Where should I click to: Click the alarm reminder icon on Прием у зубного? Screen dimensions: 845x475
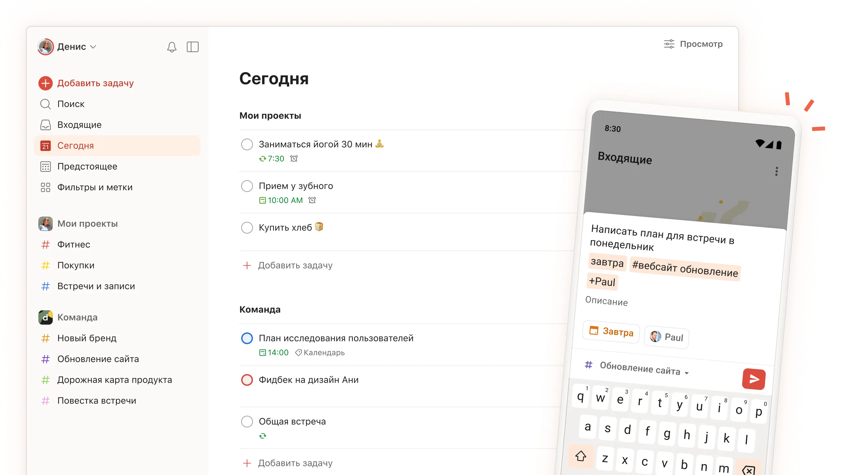(x=311, y=200)
